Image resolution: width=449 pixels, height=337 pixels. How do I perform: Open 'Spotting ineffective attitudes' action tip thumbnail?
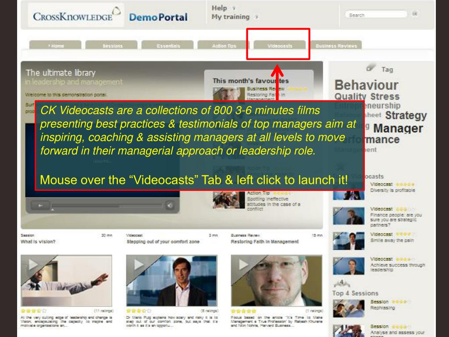coord(229,200)
